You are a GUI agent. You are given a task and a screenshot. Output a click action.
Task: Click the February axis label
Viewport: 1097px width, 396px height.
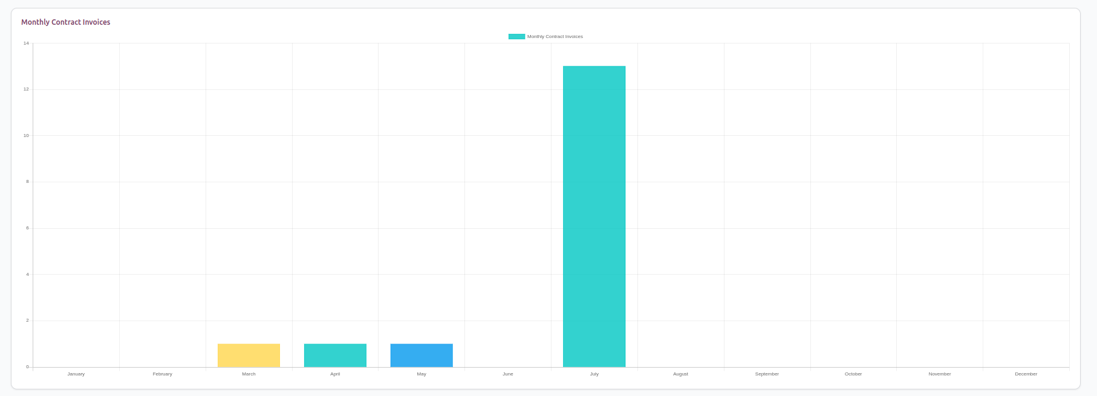[x=163, y=374]
